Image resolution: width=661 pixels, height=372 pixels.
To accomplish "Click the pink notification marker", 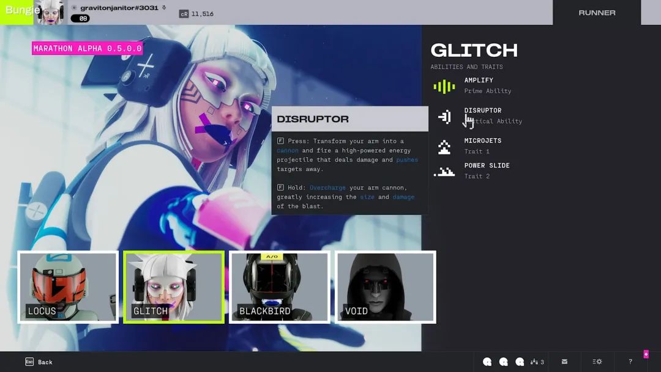I will pos(646,354).
